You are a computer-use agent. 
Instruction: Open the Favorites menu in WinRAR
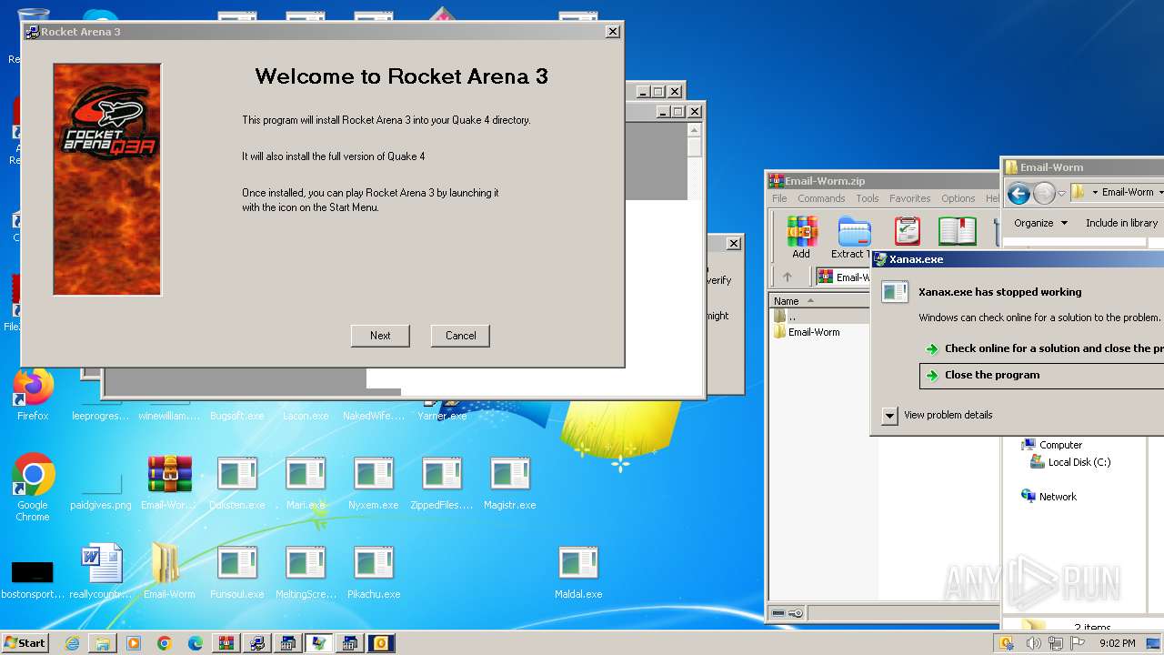(x=909, y=198)
